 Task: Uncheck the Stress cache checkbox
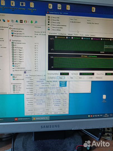[x=51, y=22]
